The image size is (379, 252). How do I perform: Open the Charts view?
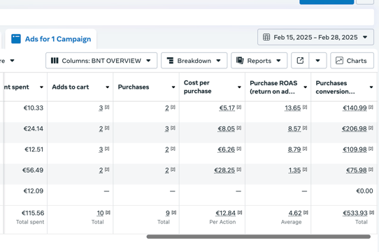352,61
